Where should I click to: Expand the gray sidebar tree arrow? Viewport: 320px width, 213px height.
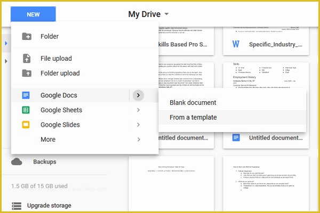[x=6, y=61]
